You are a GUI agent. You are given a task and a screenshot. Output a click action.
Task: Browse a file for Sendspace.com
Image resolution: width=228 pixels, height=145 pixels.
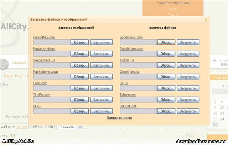(x=166, y=42)
